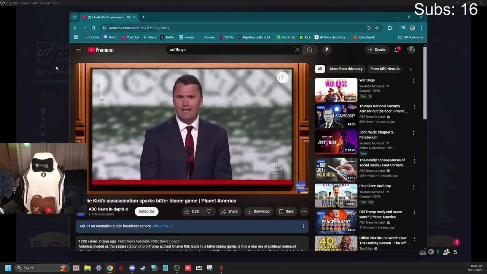Viewport: 487px width, 274px height.
Task: Open the Wikipedia link about ABC
Action: tap(162, 226)
